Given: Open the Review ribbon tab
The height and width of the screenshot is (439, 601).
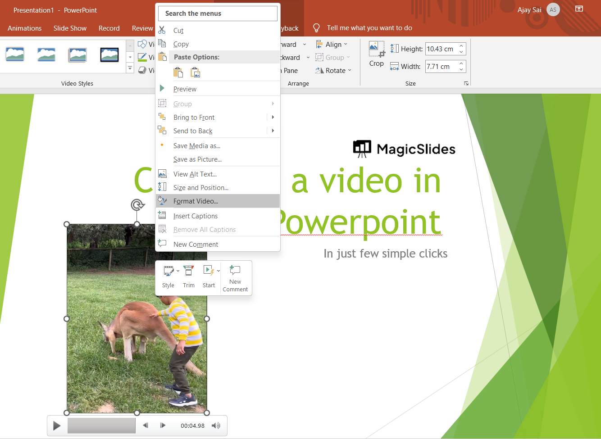Looking at the screenshot, I should (x=142, y=28).
